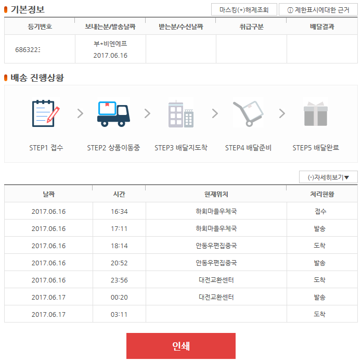The width and height of the screenshot is (362, 360).
Task: Click the orange bullet beside 배송 진행상황
Action: (x=6, y=78)
